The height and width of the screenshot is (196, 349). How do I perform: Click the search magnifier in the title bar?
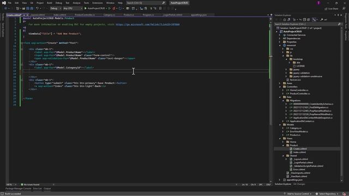click(164, 3)
